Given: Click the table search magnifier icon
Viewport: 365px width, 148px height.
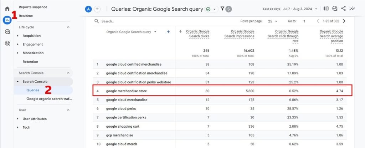Looking at the screenshot, I should click(97, 21).
